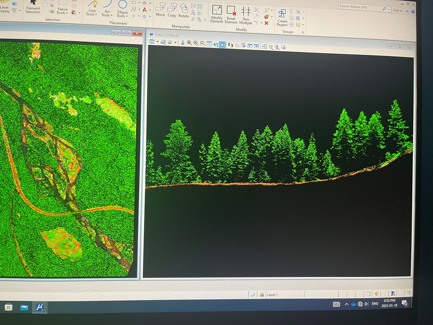Select the Trim Multiple tool
433x325 pixels.
[x=246, y=15]
